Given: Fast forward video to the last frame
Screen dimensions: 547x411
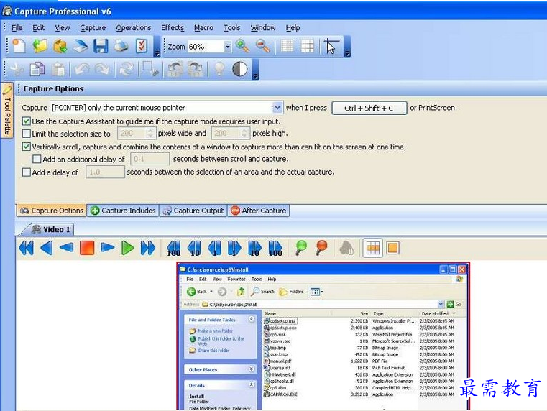Looking at the screenshot, I should click(x=147, y=248).
